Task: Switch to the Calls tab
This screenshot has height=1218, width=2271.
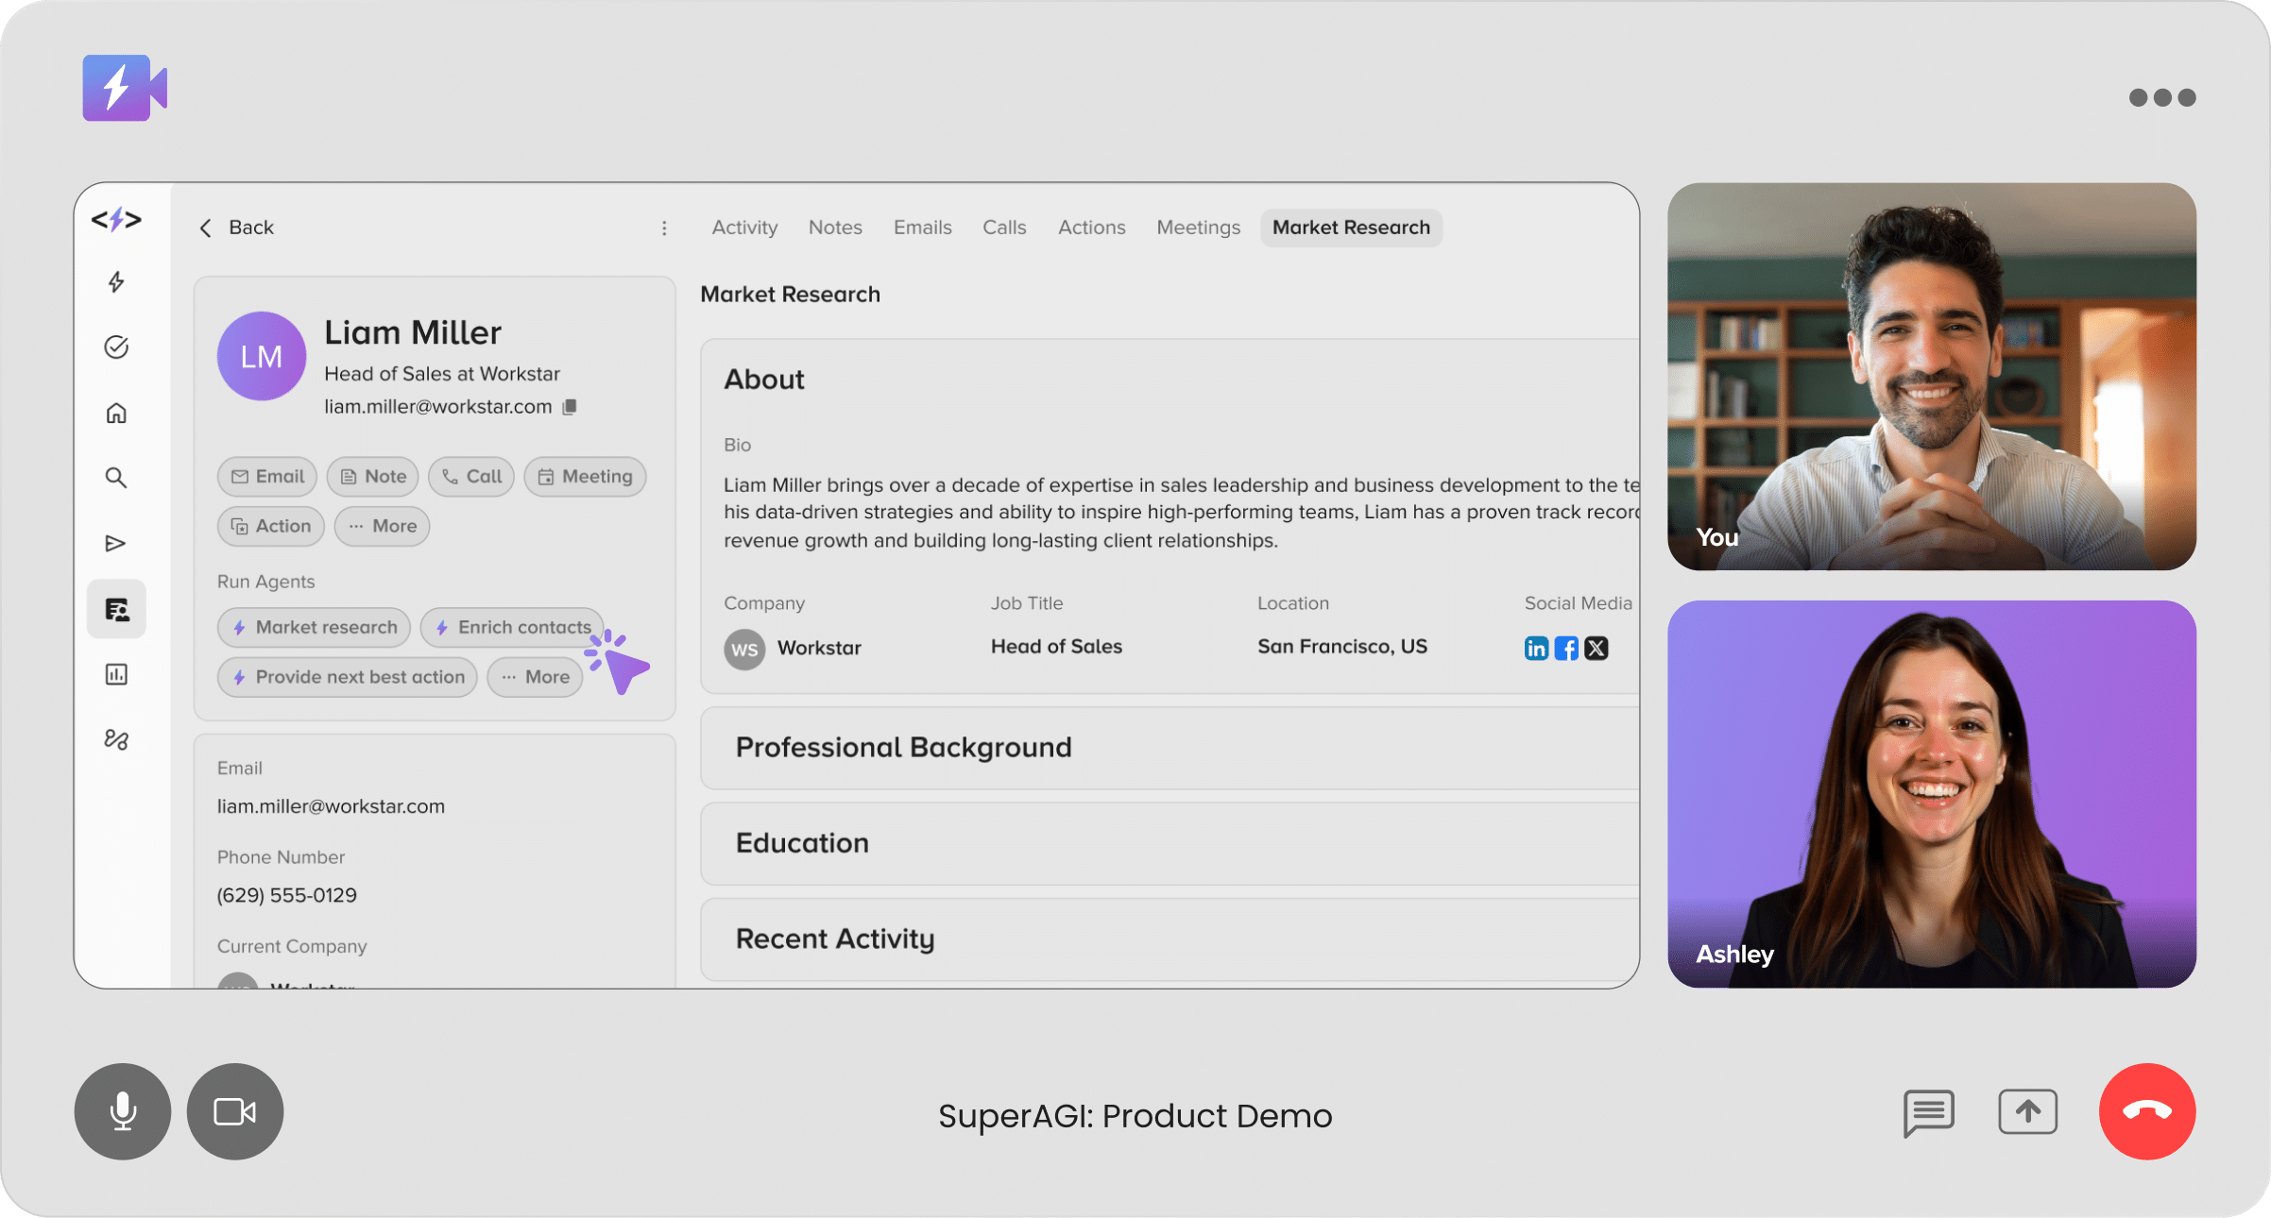Action: 1004,228
